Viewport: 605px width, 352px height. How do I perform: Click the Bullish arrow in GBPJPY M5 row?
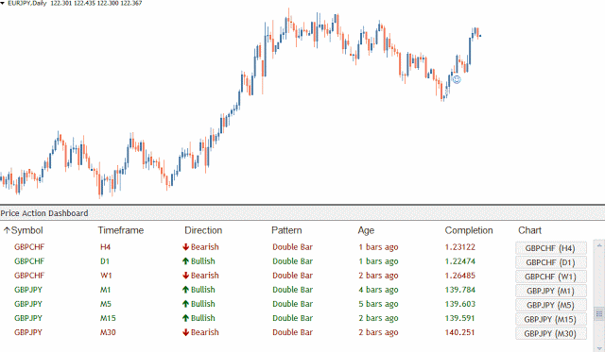(x=185, y=304)
